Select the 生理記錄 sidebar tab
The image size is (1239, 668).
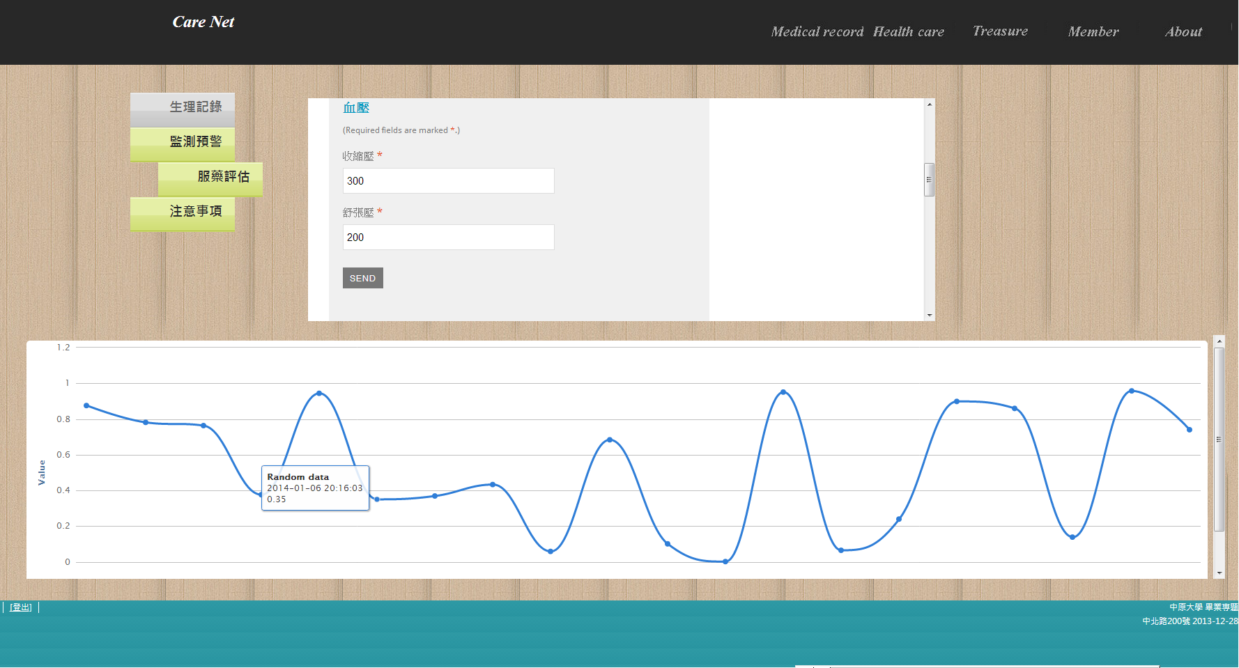[x=183, y=107]
